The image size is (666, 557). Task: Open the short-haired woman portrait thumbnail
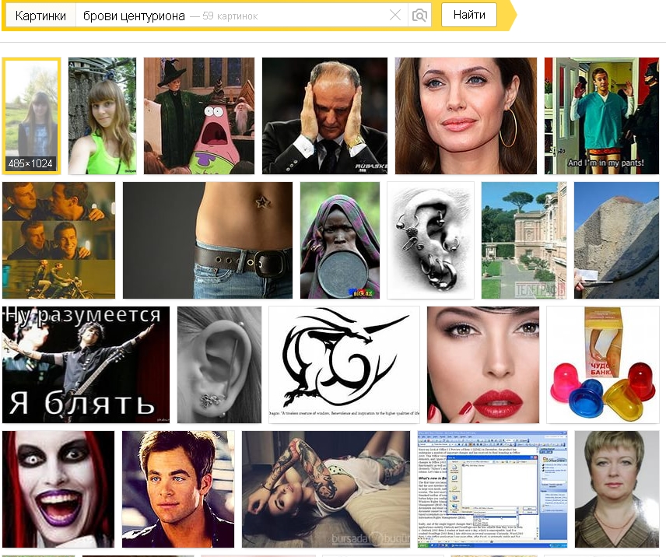[617, 489]
